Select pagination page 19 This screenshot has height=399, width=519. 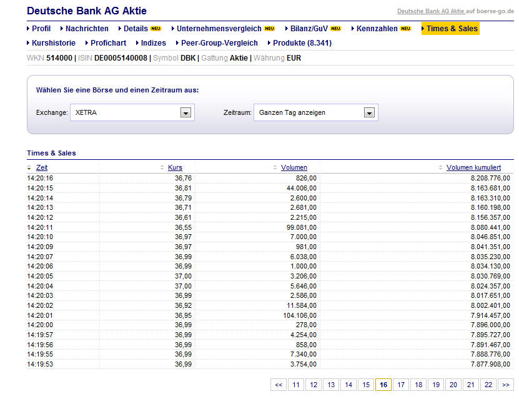pyautogui.click(x=435, y=385)
